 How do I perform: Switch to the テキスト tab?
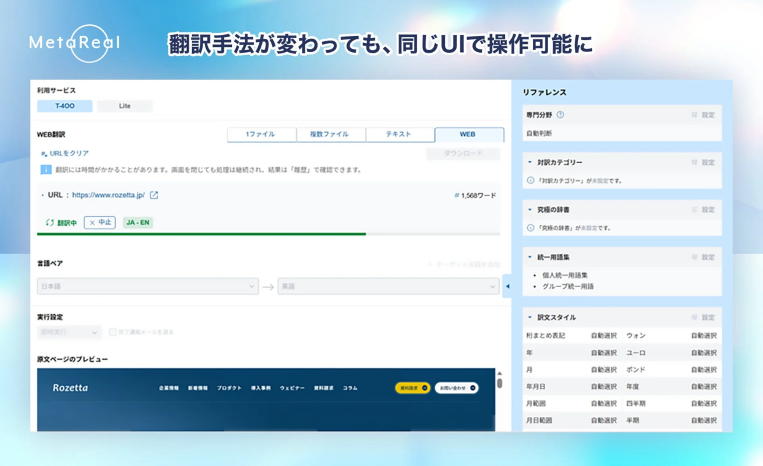point(400,135)
